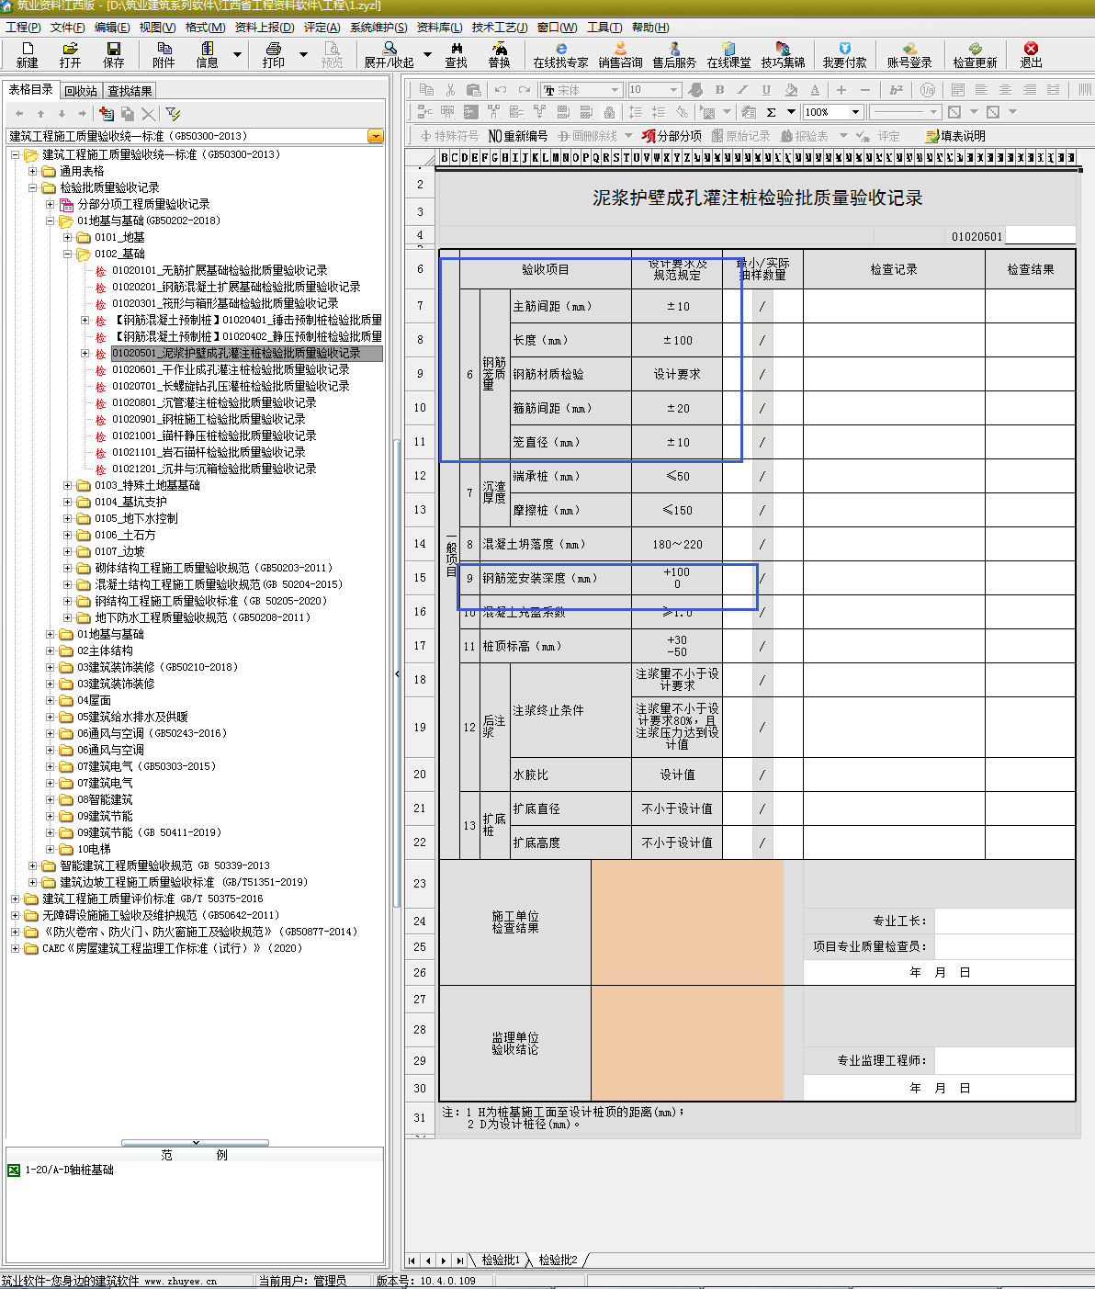Select 01021101_岩石锚杆检验批质量验收记录 in the tree
The width and height of the screenshot is (1095, 1289).
tap(209, 452)
